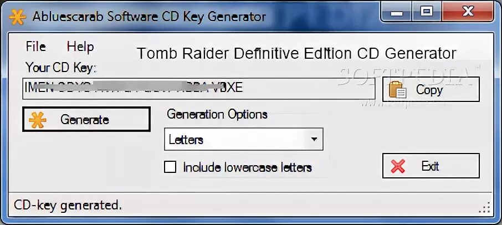Viewport: 502px width, 225px height.
Task: Select the Letters combo box field
Action: (x=244, y=139)
